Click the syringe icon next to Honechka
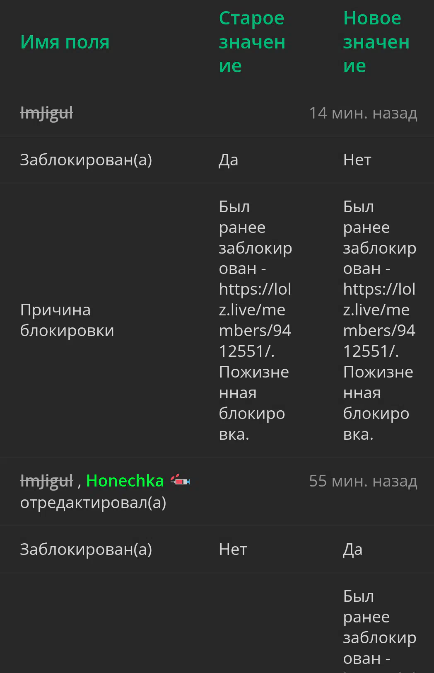Viewport: 434px width, 673px height. (180, 481)
